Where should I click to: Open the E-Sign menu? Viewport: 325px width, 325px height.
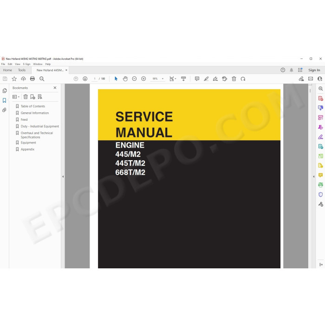tap(26, 64)
